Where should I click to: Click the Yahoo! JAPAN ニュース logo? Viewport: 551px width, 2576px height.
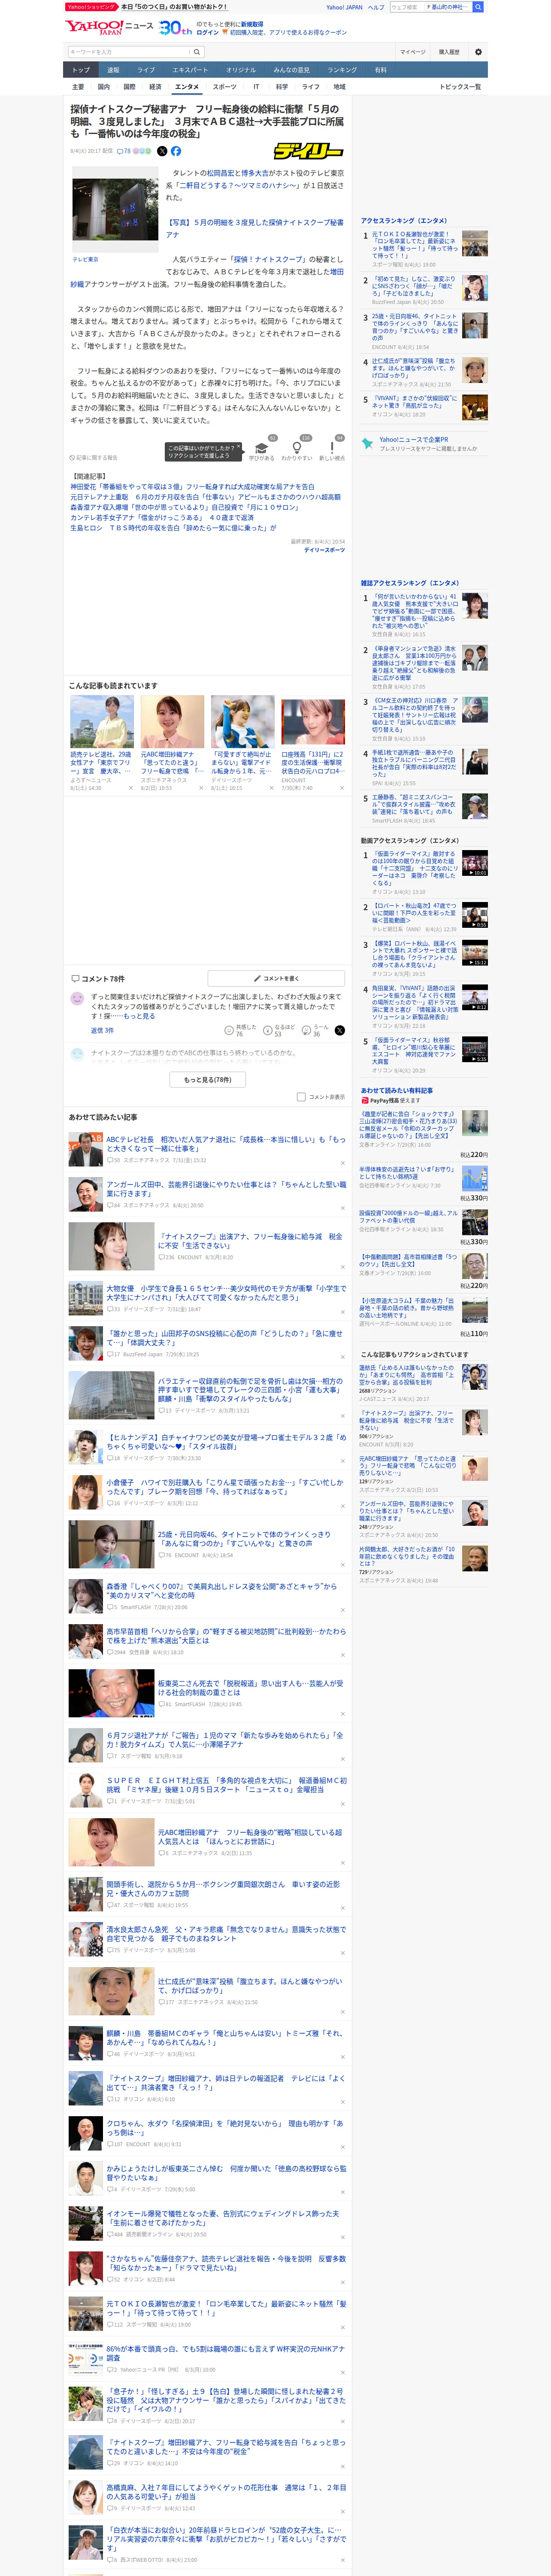[109, 27]
